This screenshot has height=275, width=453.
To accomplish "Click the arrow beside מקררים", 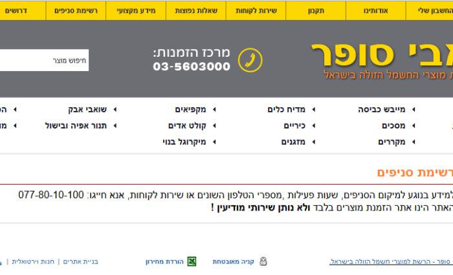I will 414,142.
